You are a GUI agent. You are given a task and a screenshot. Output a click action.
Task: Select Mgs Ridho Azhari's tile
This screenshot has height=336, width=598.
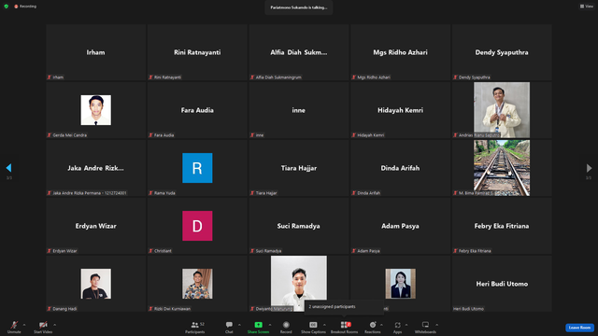pyautogui.click(x=400, y=52)
